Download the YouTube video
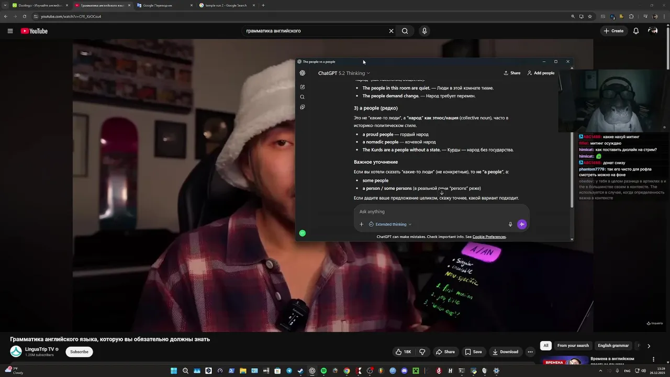Image resolution: width=670 pixels, height=377 pixels. coord(506,352)
